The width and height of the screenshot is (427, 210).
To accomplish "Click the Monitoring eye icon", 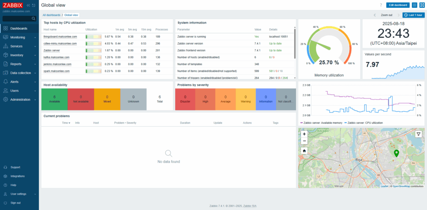I will click(5, 37).
